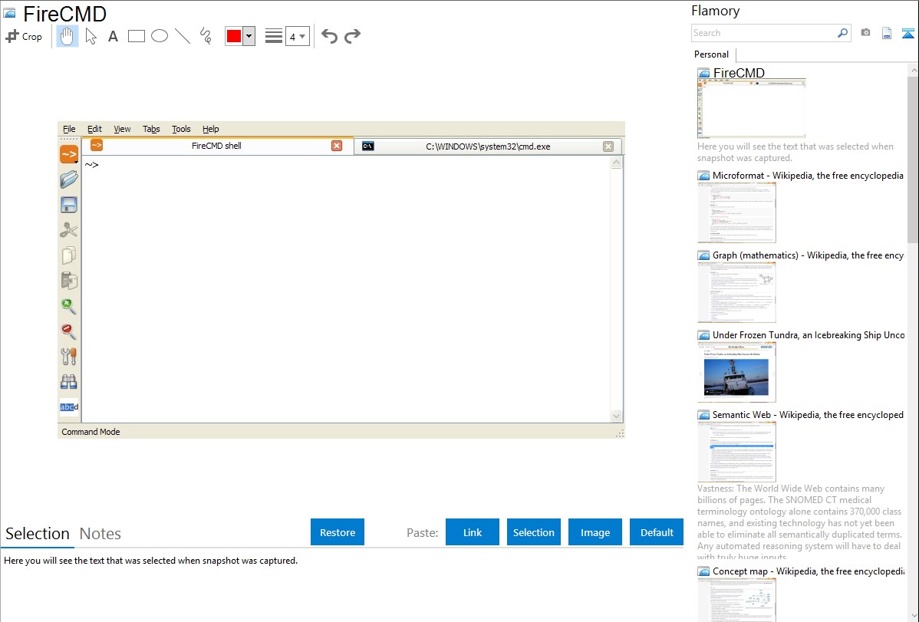Screen dimensions: 919x622
Task: Click the binoculars find icon
Action: [69, 382]
